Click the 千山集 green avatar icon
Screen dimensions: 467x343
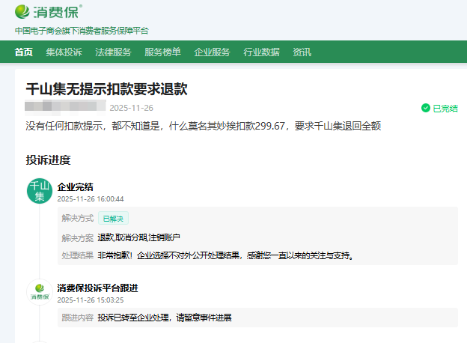(39, 191)
